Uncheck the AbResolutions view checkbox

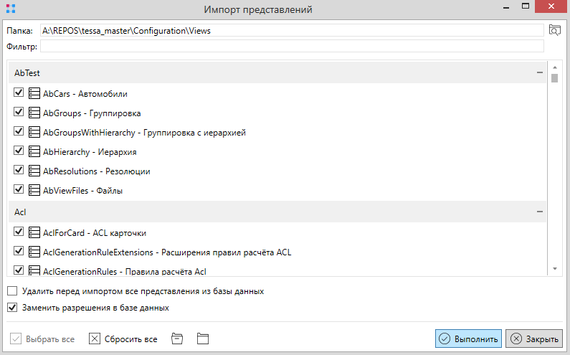coord(19,171)
